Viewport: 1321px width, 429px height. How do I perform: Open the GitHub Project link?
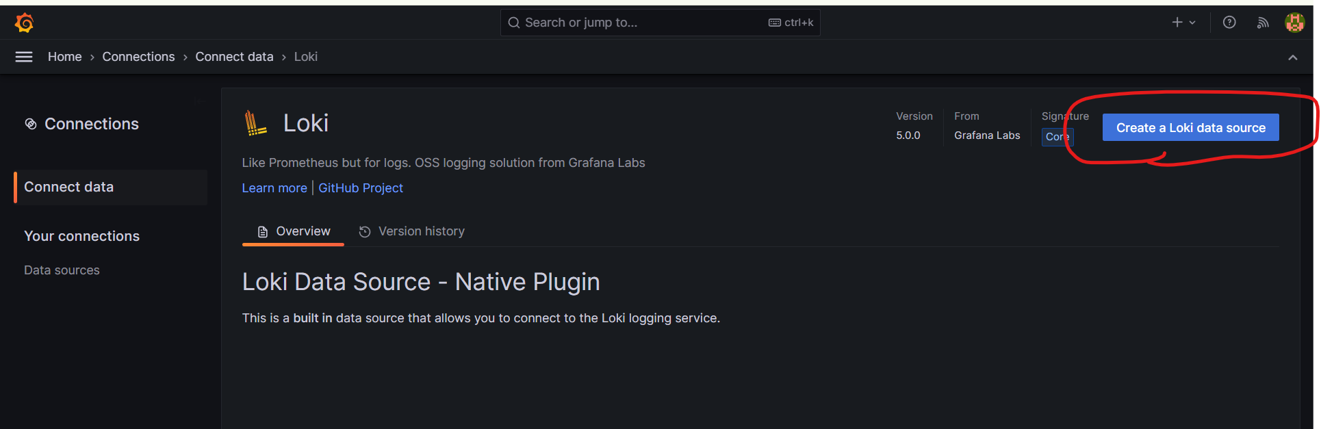361,188
